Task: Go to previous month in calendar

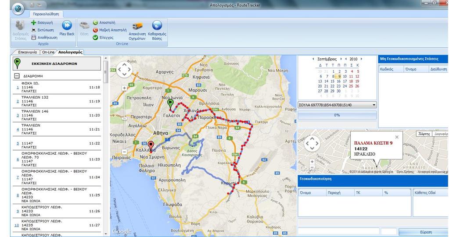Action: (313, 59)
